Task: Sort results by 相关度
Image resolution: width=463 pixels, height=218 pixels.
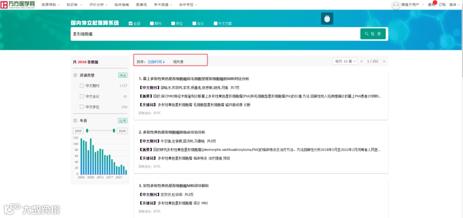Action: point(178,62)
